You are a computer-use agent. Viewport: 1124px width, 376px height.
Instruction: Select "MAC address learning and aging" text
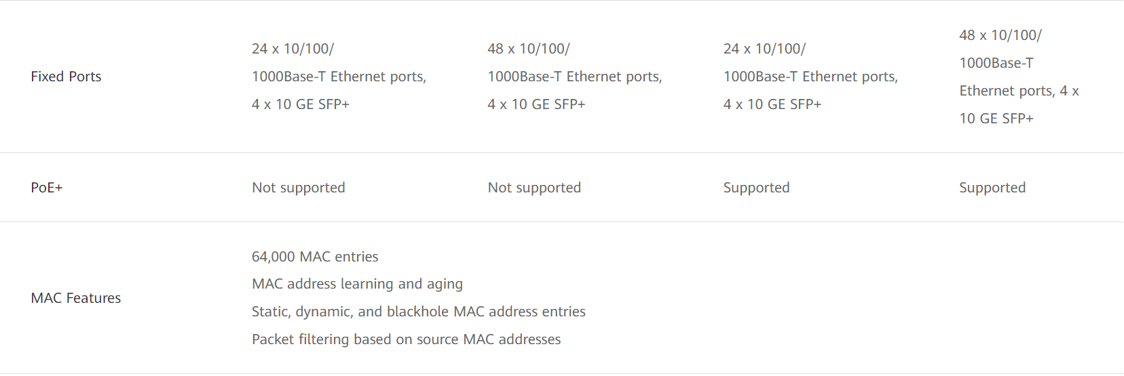(357, 284)
